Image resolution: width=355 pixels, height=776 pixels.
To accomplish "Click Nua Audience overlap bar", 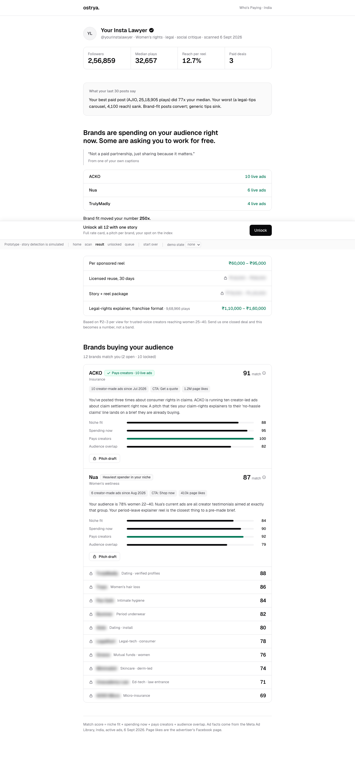I will click(190, 545).
